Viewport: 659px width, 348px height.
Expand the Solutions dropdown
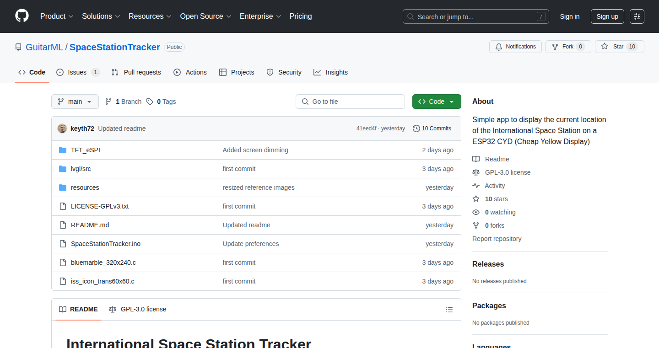click(101, 16)
